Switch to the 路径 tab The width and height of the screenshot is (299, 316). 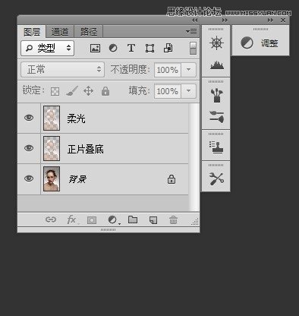point(89,32)
